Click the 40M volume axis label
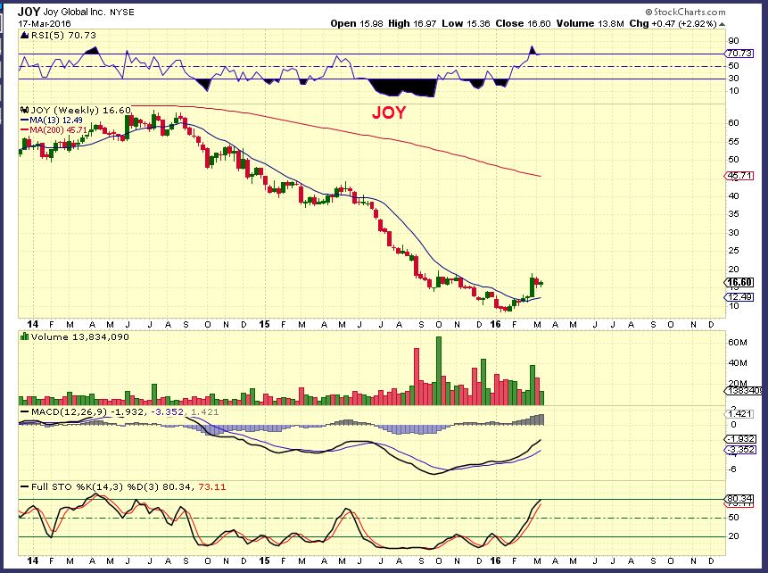 click(738, 363)
